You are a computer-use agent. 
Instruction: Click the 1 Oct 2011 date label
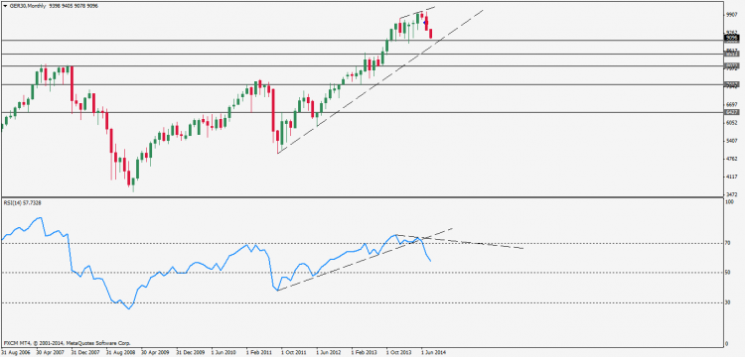294,353
